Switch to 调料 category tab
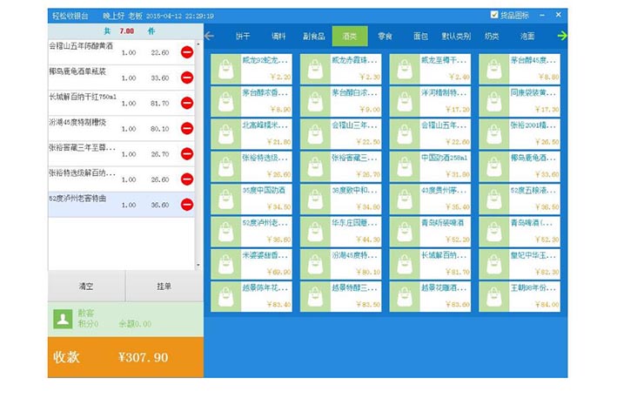617x412 pixels. click(x=278, y=37)
